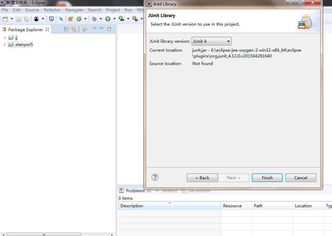This screenshot has height=236, width=332.
Task: Expand the jj project tree node
Action: [5, 38]
